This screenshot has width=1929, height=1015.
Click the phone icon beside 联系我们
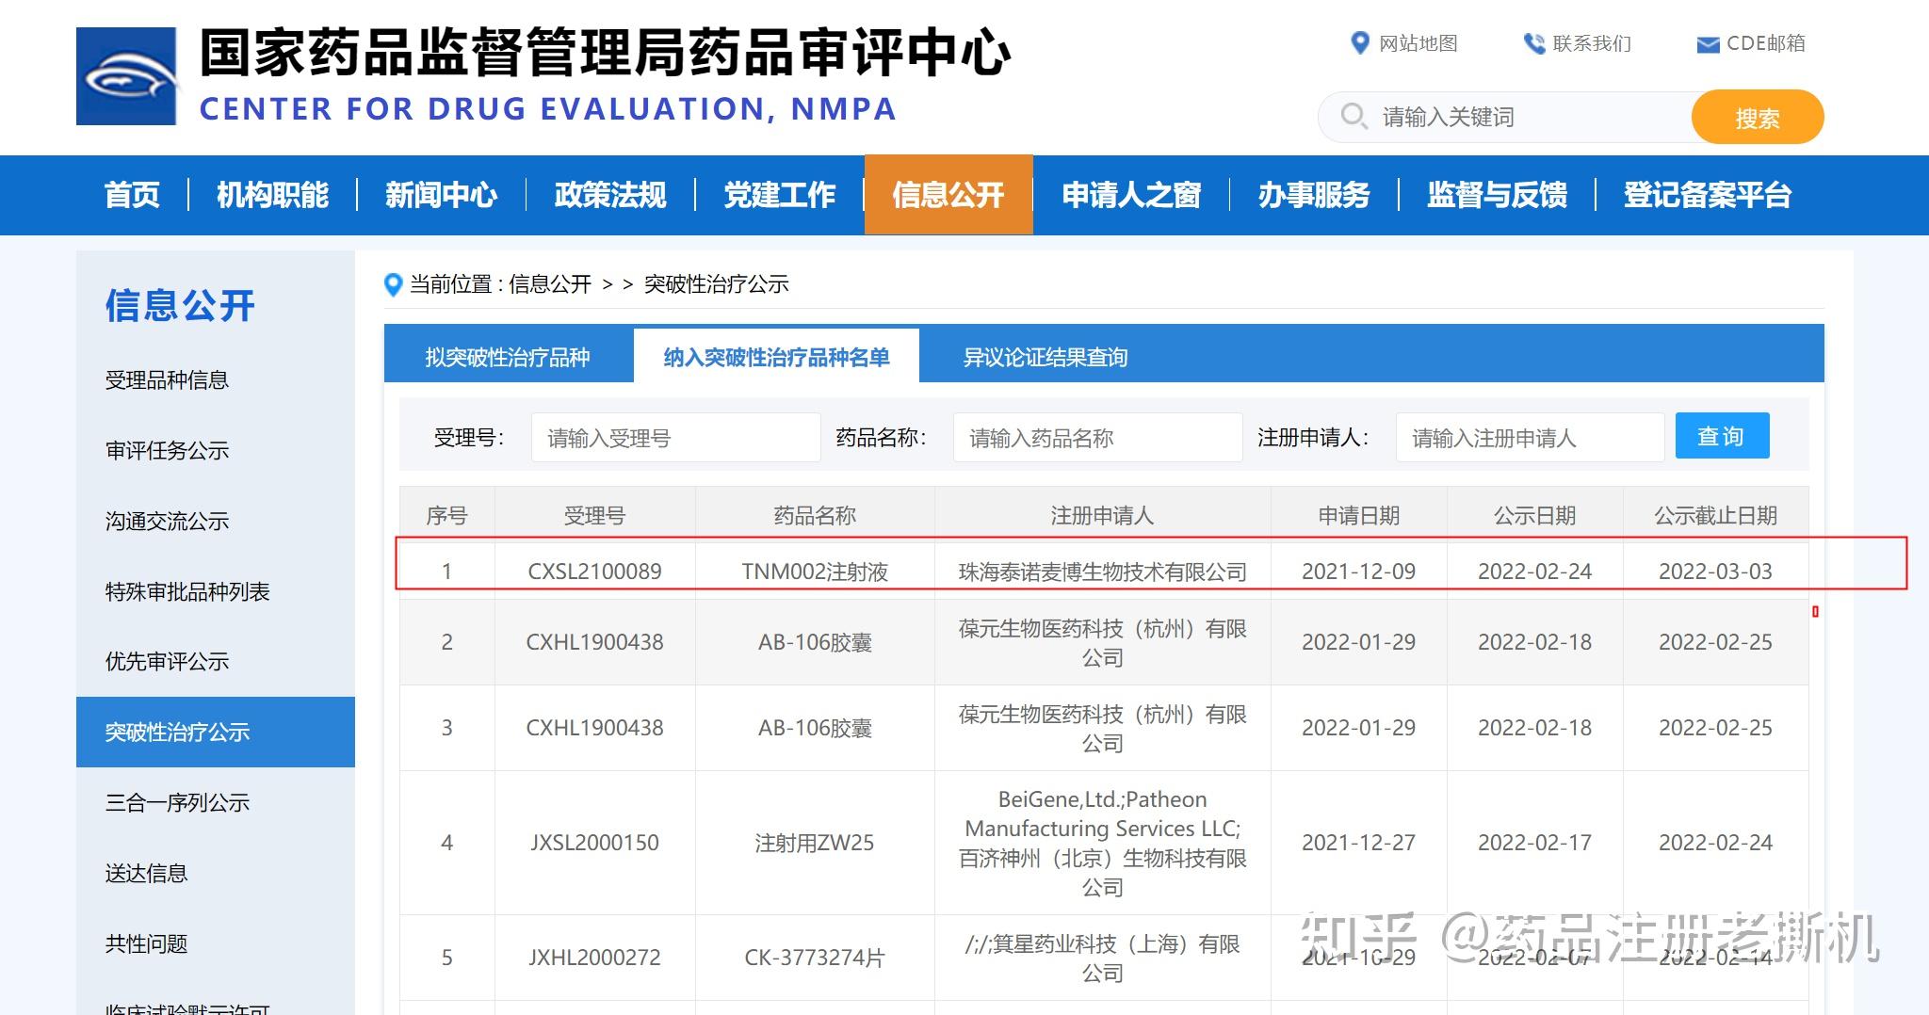(x=1532, y=41)
